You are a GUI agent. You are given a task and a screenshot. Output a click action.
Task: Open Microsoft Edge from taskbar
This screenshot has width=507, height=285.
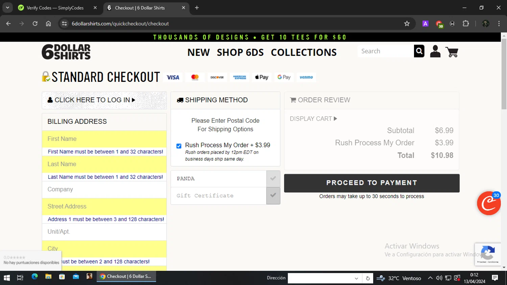click(x=35, y=277)
